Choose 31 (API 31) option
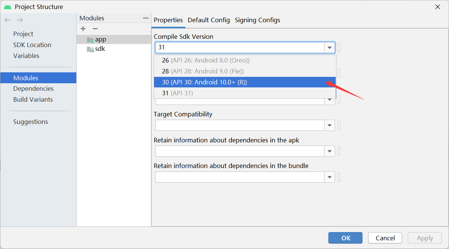This screenshot has width=449, height=249. tap(245, 93)
